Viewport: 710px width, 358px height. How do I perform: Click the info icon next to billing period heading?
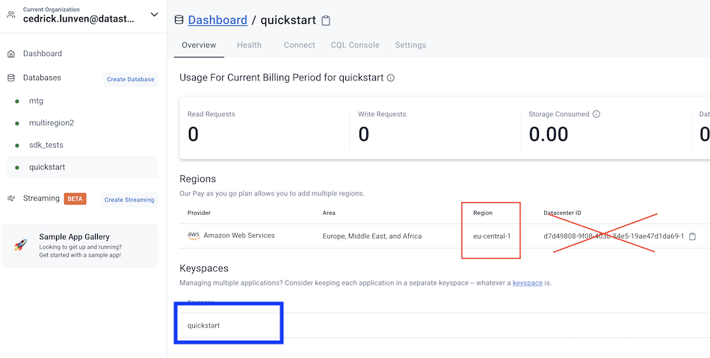pyautogui.click(x=391, y=78)
